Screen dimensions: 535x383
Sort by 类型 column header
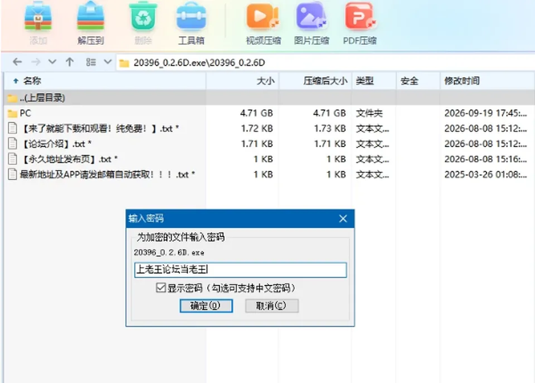click(374, 81)
